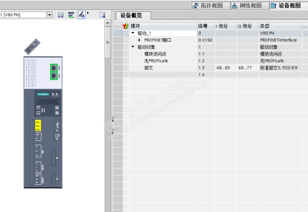
Task: Click the 插槽 column header
Action: tap(206, 26)
